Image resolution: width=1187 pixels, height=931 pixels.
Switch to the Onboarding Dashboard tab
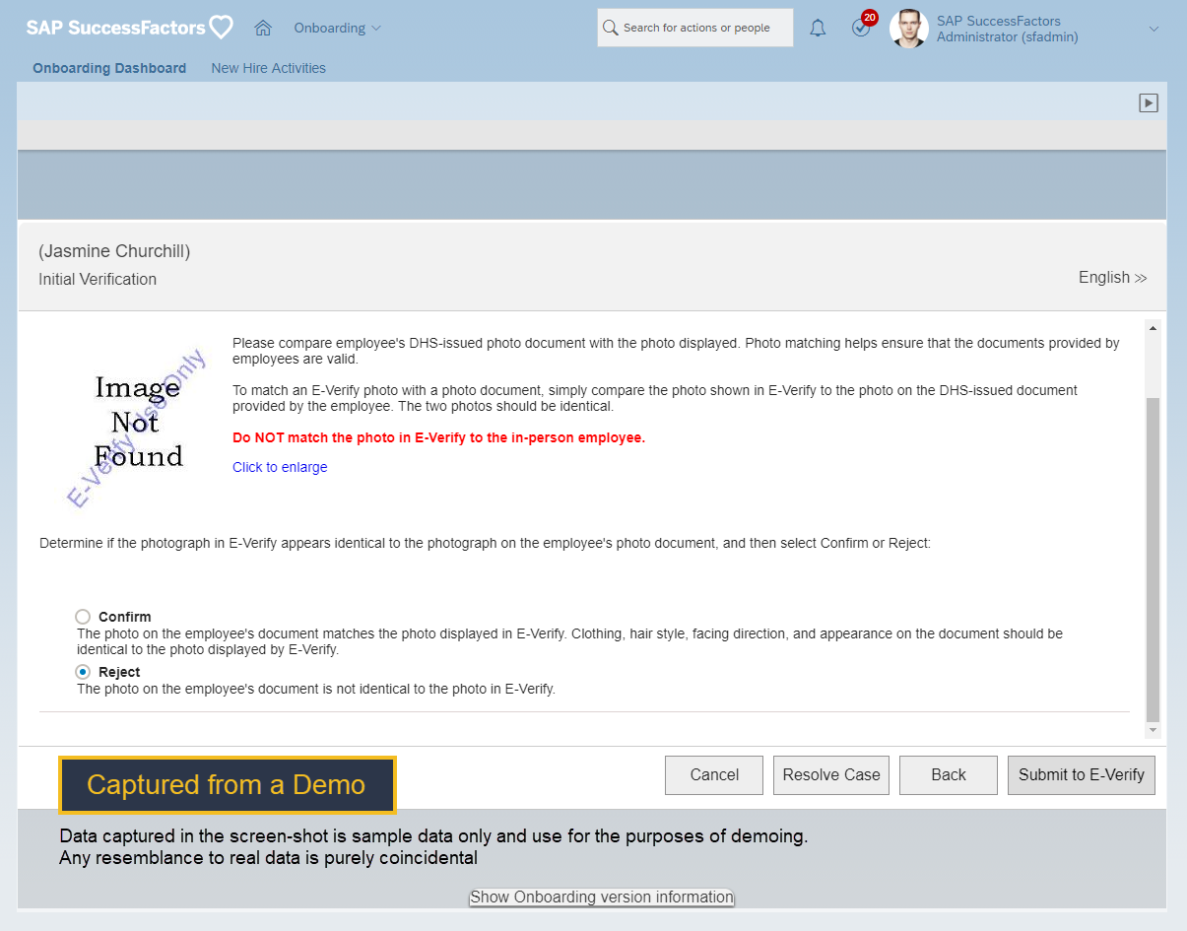[109, 68]
